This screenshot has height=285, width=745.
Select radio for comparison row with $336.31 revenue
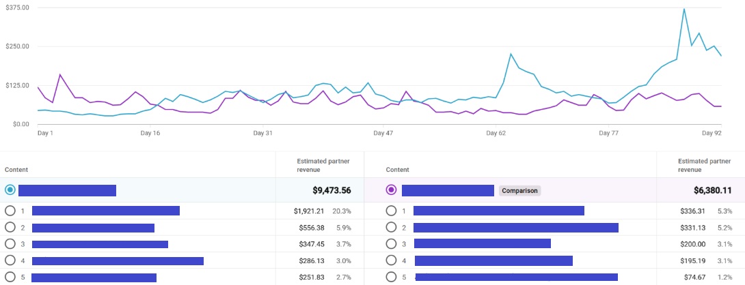[x=391, y=211]
